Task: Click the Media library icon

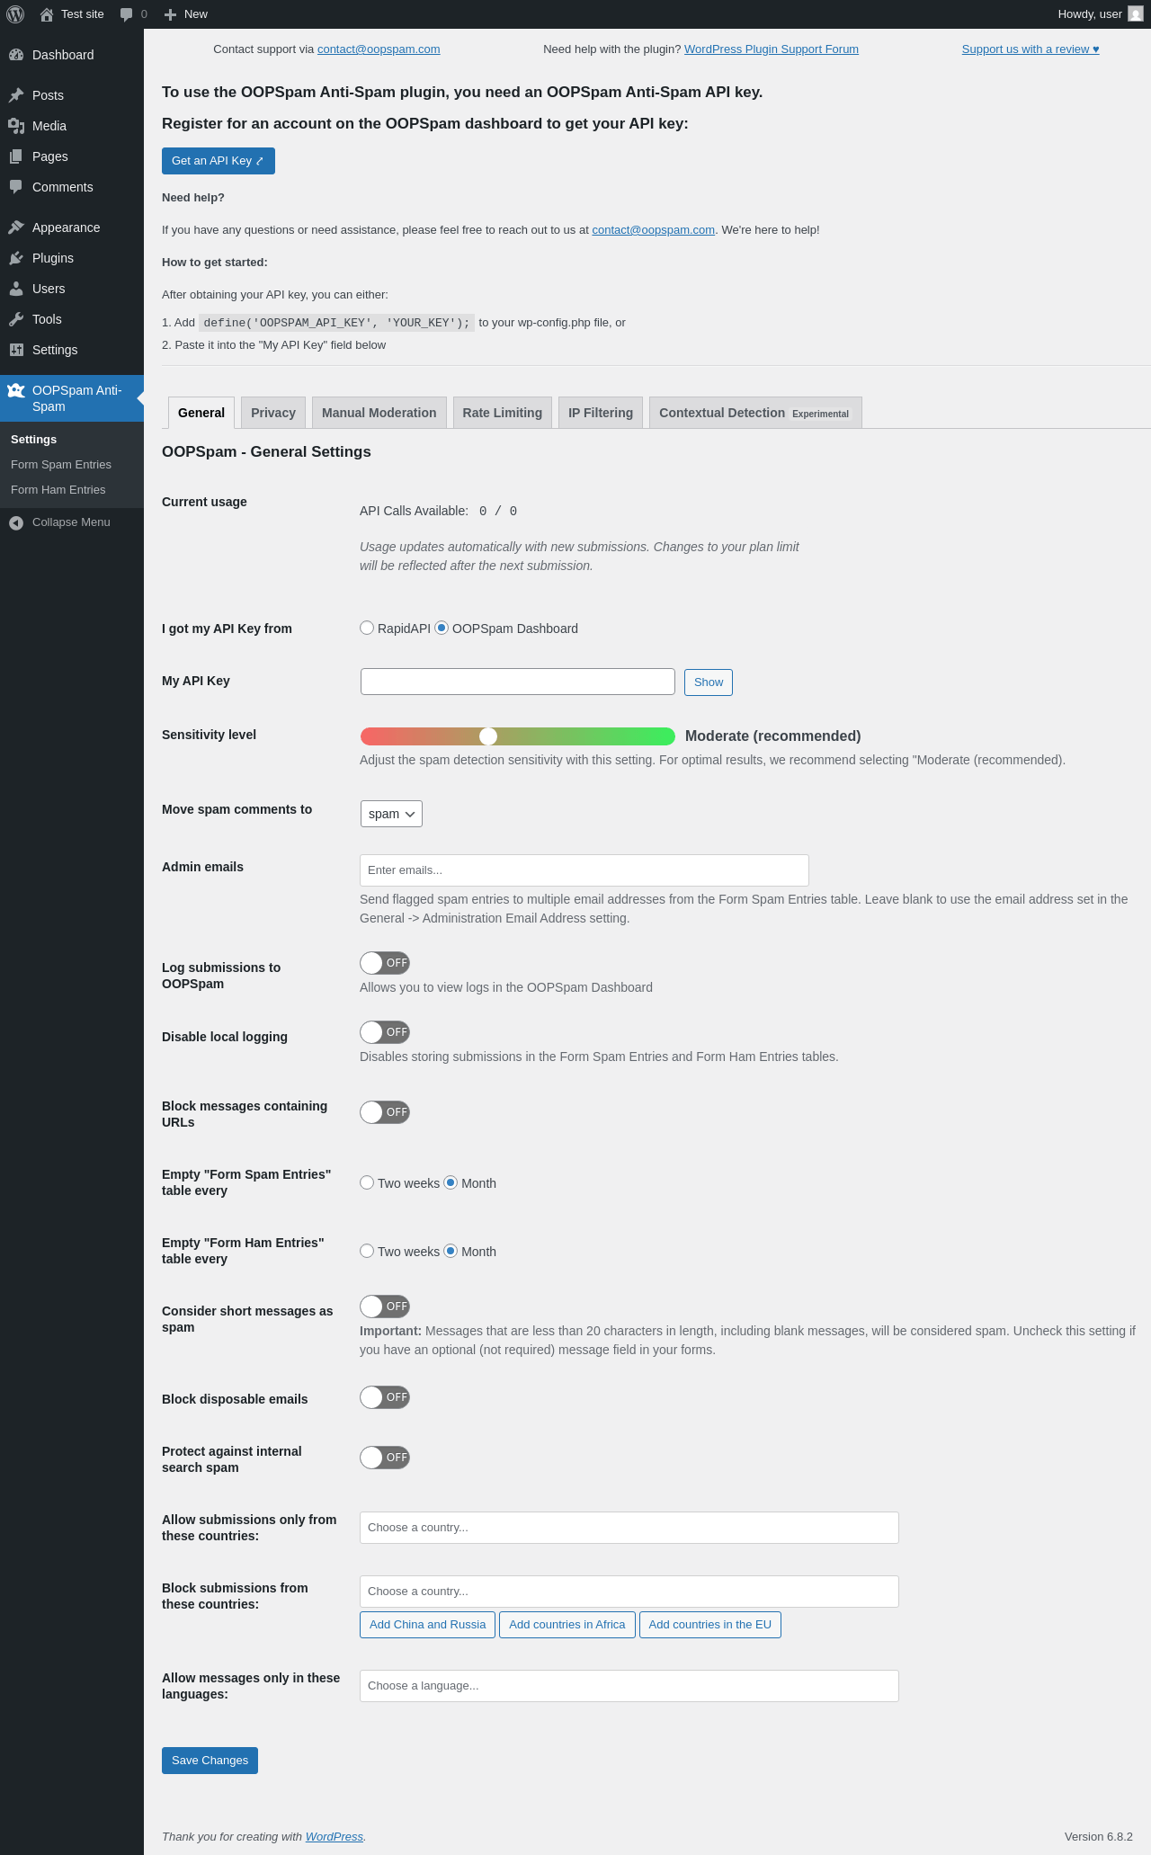Action: tap(16, 126)
